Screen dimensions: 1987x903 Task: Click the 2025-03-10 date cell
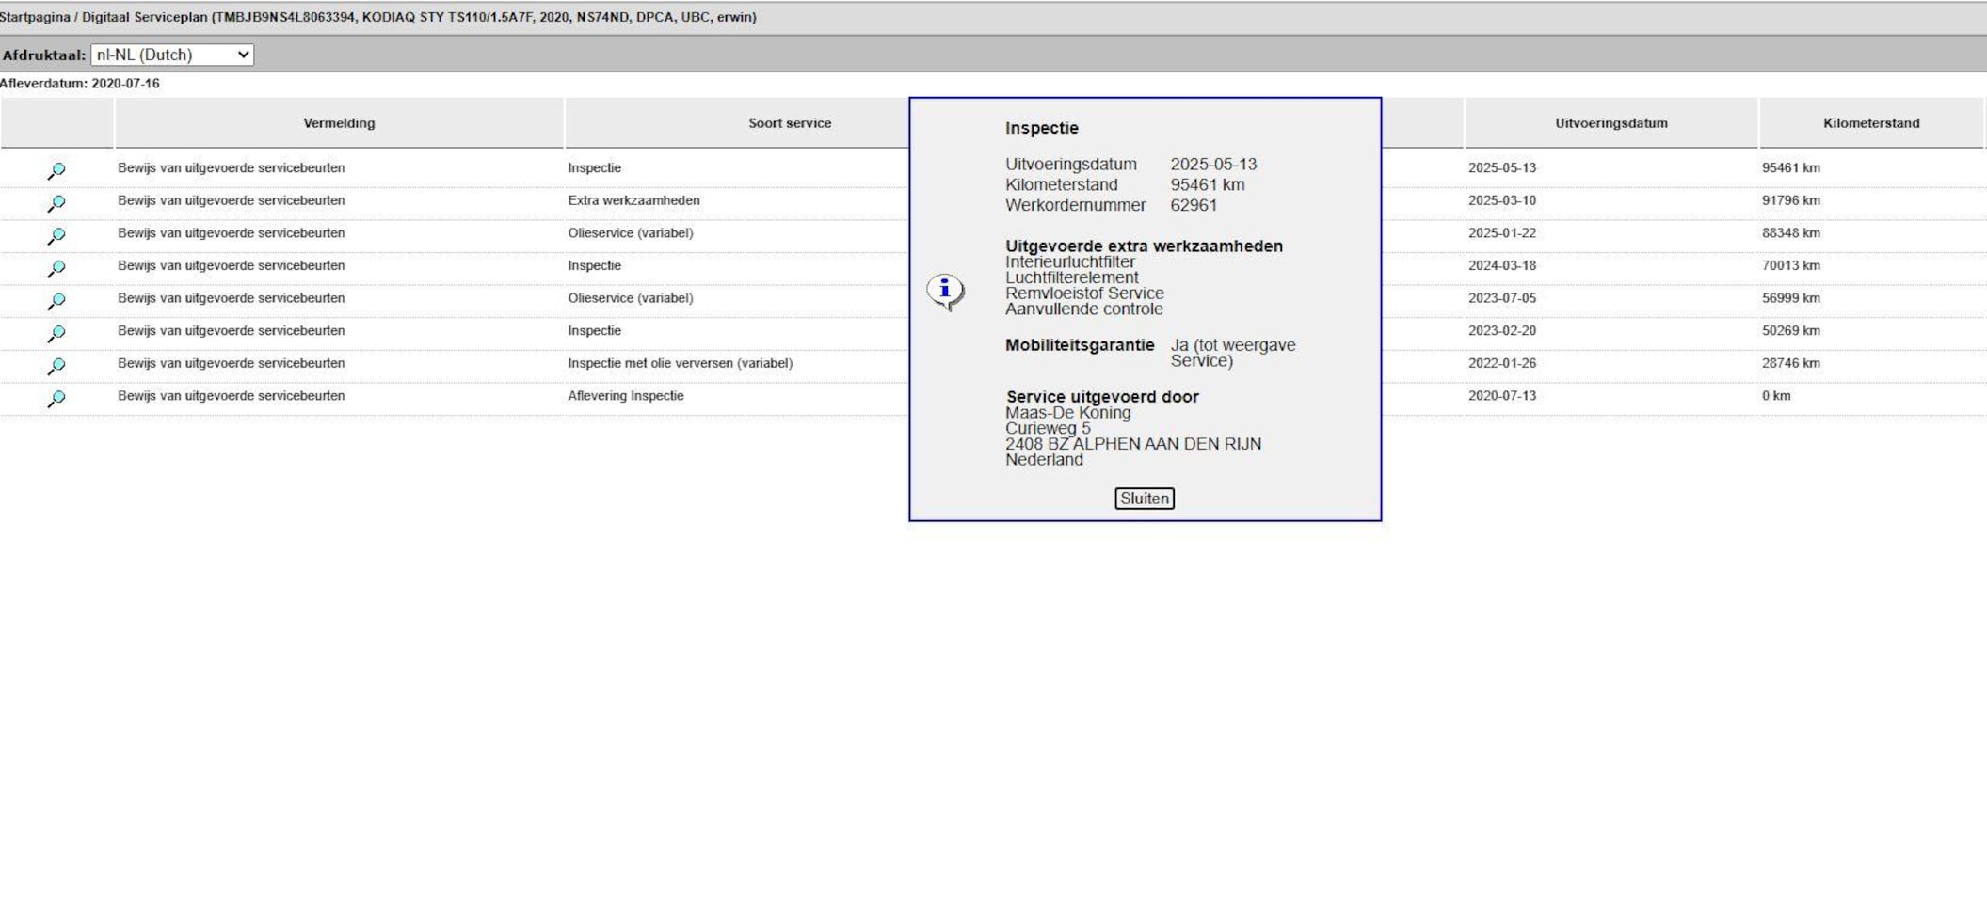coord(1501,200)
